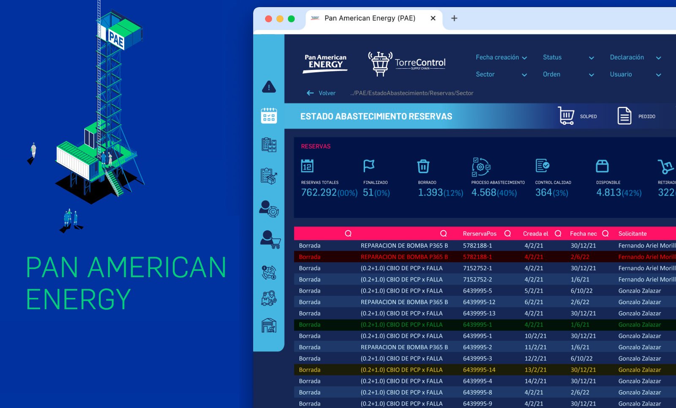Expand the Sector filter dropdown
The width and height of the screenshot is (676, 408).
pos(501,74)
